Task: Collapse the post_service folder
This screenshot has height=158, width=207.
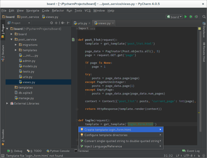Action: [x=12, y=39]
